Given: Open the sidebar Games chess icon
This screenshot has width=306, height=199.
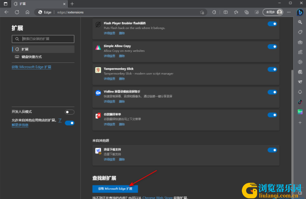Looking at the screenshot, I should pos(300,52).
